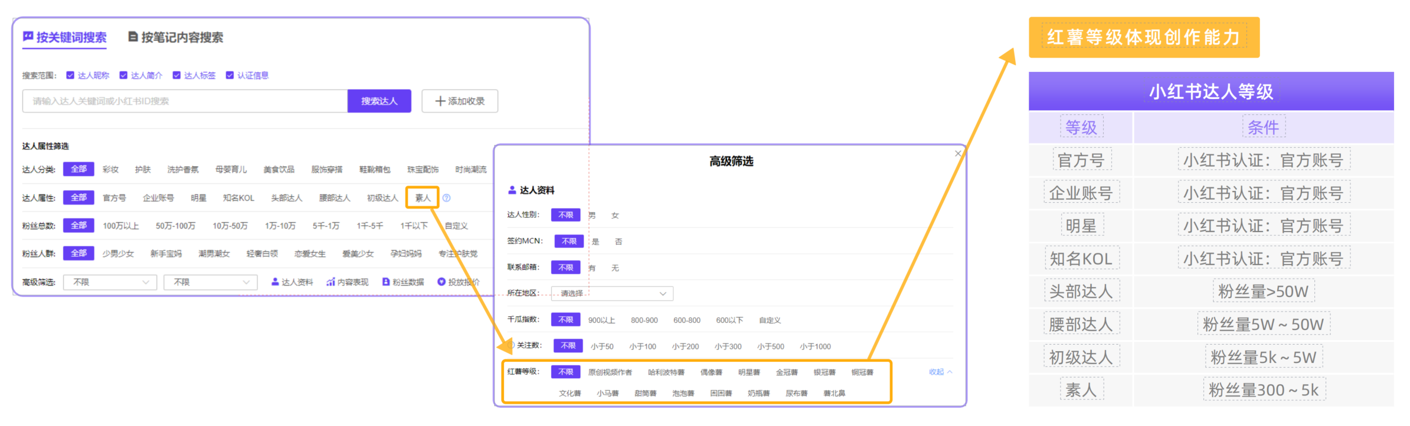The width and height of the screenshot is (1410, 426).
Task: Select 是 for 签约MCN
Action: pos(596,242)
